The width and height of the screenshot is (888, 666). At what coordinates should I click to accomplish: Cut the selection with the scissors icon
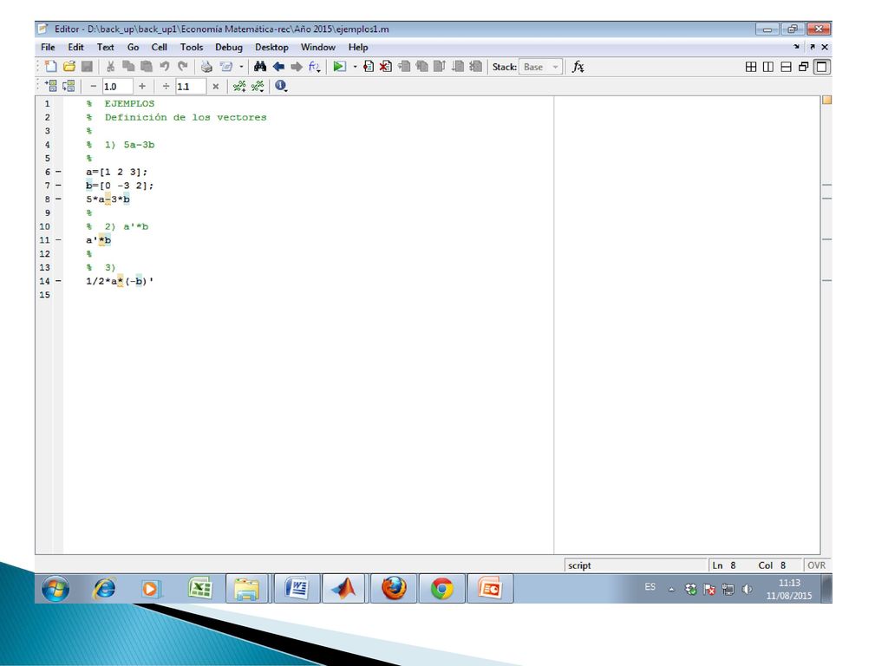pyautogui.click(x=110, y=66)
